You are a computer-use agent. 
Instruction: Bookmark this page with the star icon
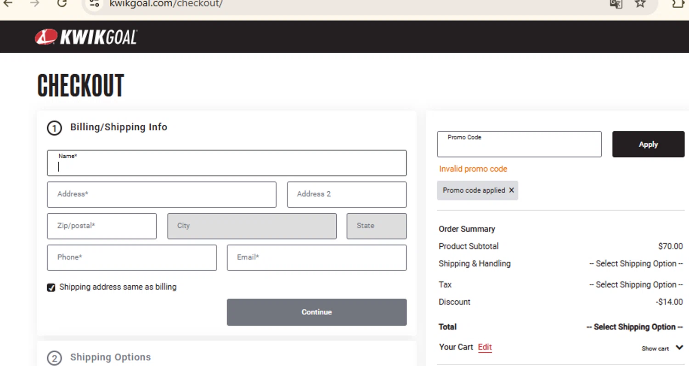pyautogui.click(x=640, y=4)
